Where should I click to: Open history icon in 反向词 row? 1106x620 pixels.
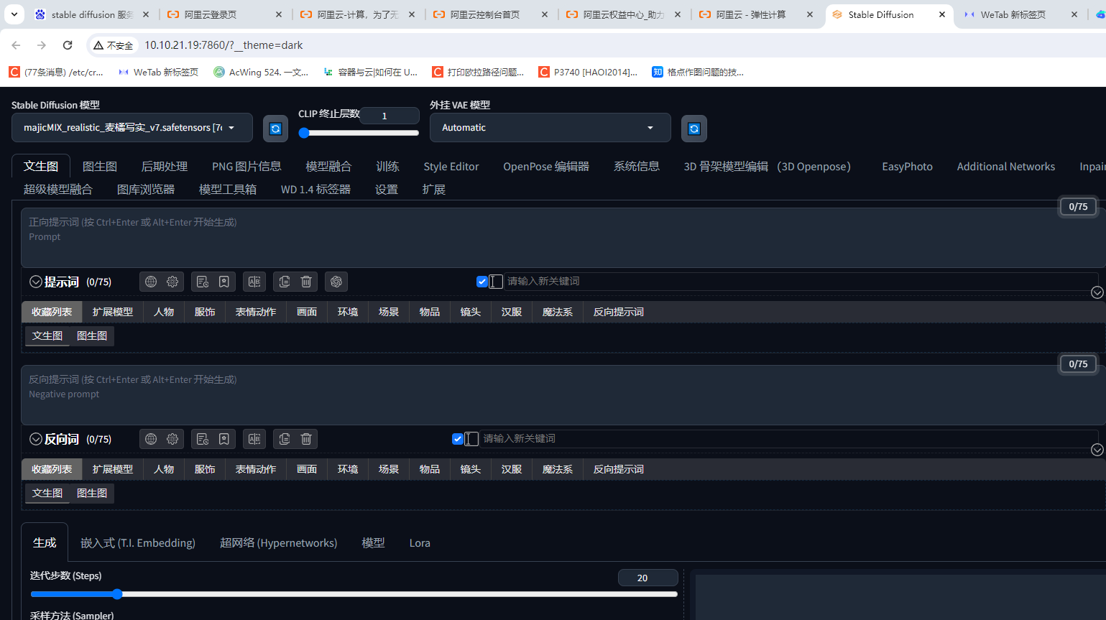(203, 439)
